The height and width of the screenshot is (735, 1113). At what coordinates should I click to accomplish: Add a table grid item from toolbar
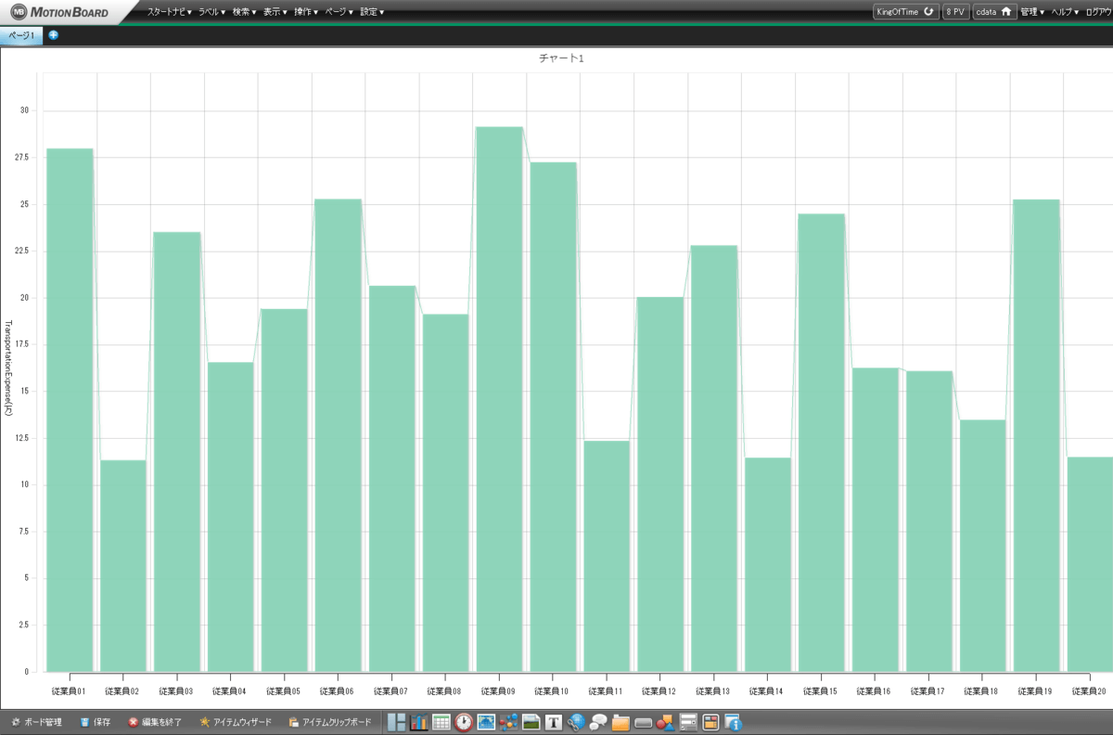(441, 722)
